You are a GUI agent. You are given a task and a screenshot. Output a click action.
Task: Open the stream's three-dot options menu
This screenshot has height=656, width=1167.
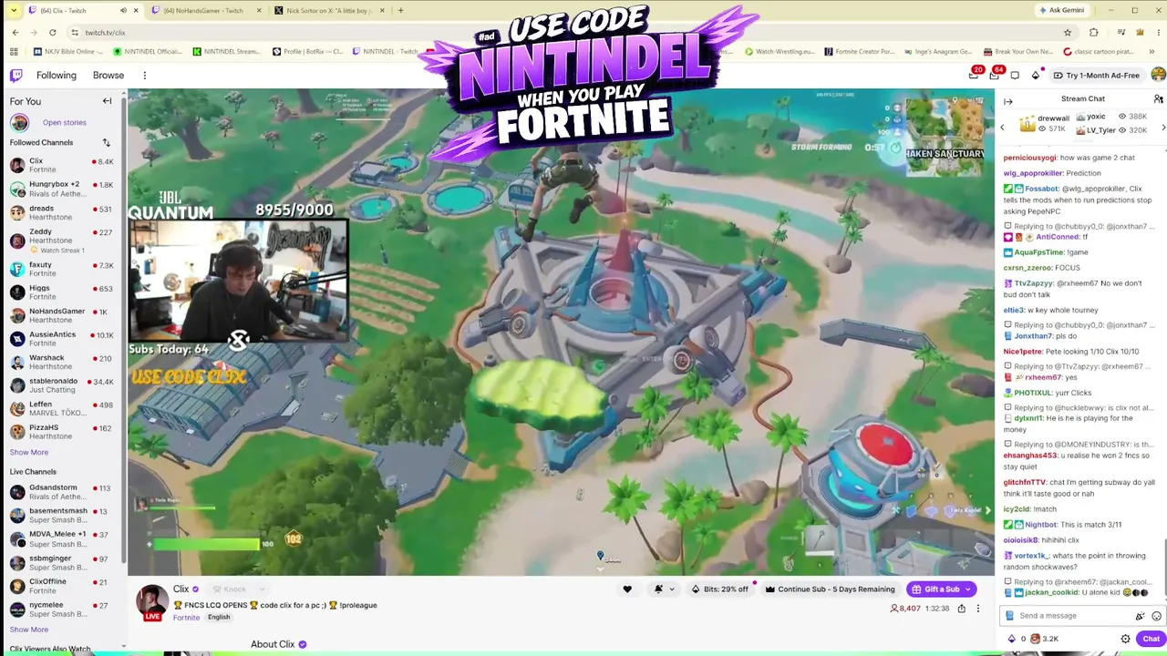pos(977,609)
